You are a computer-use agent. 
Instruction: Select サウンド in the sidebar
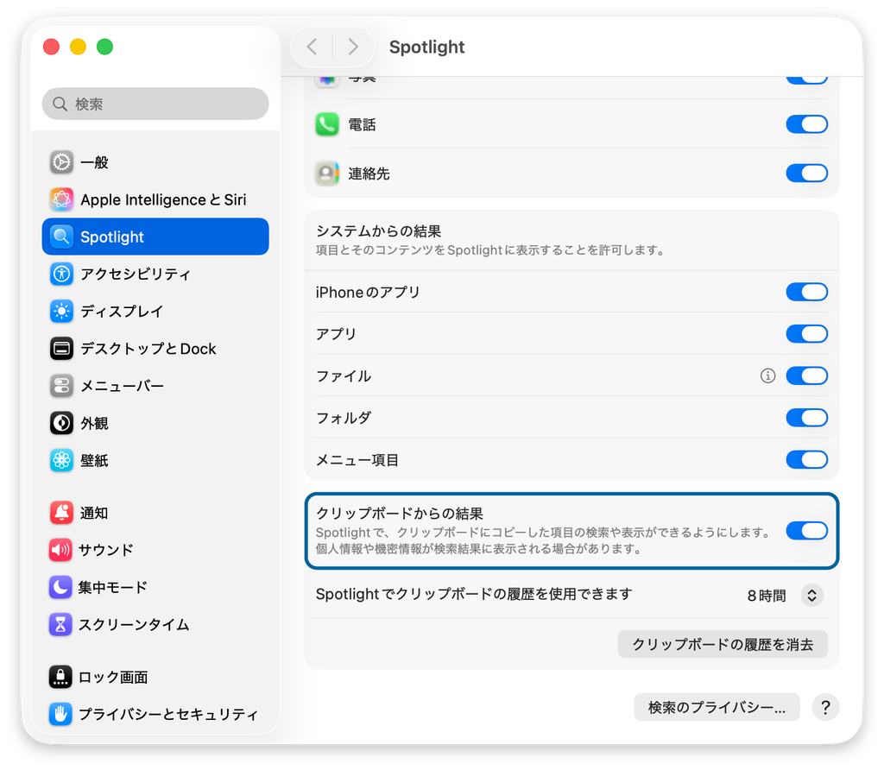pyautogui.click(x=155, y=550)
